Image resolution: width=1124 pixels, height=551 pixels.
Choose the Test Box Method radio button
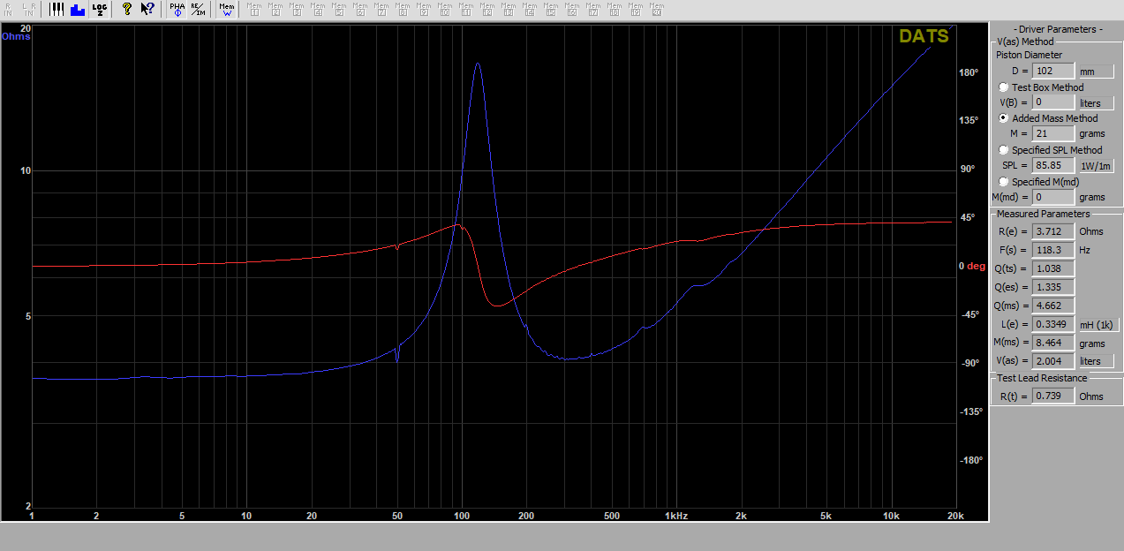(x=1004, y=87)
